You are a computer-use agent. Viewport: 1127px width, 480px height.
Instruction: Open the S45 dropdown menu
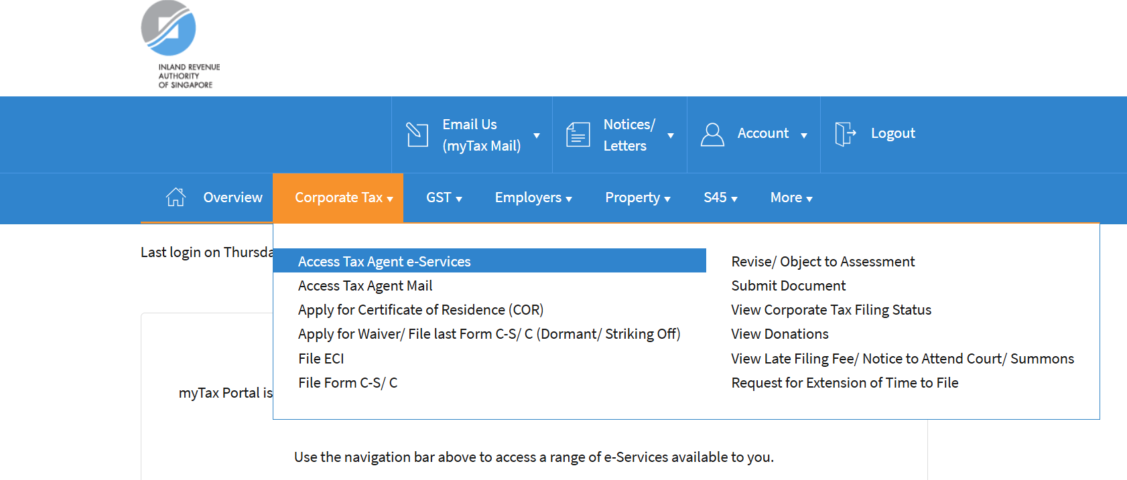click(x=720, y=197)
